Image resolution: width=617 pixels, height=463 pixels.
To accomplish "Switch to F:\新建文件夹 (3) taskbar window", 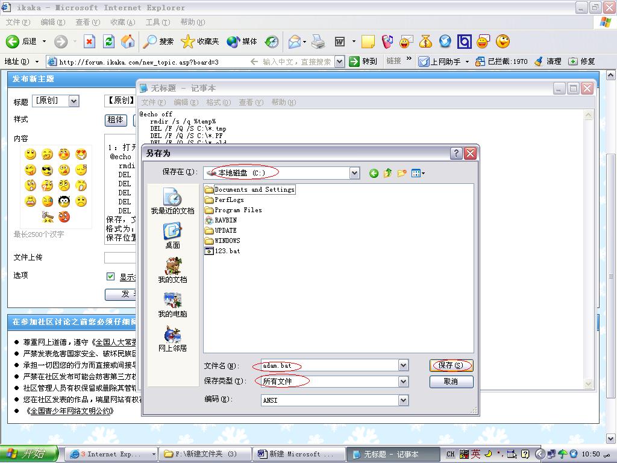I will [205, 454].
